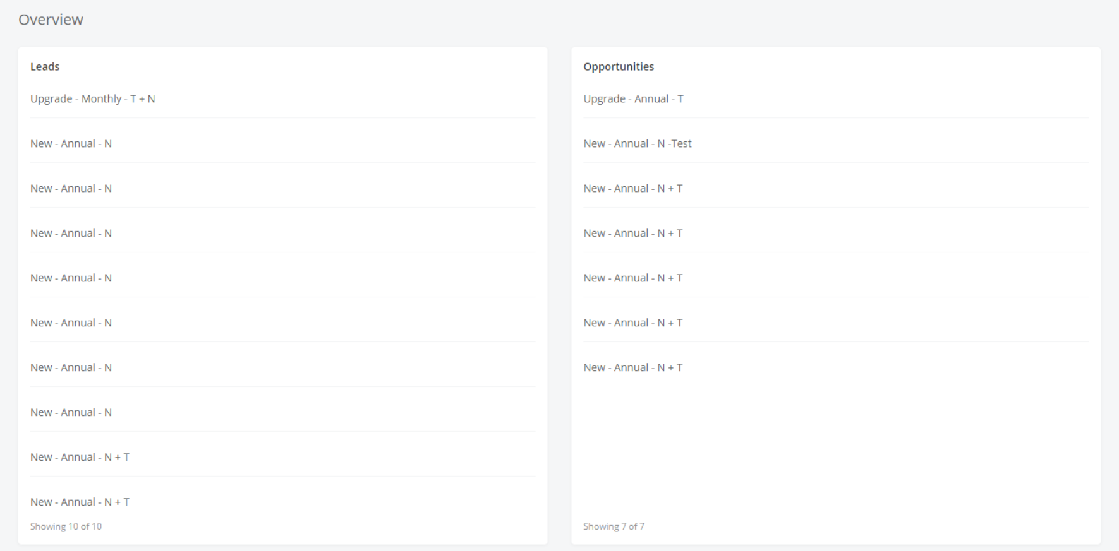Select the Leads panel heading
This screenshot has width=1119, height=551.
[x=45, y=66]
